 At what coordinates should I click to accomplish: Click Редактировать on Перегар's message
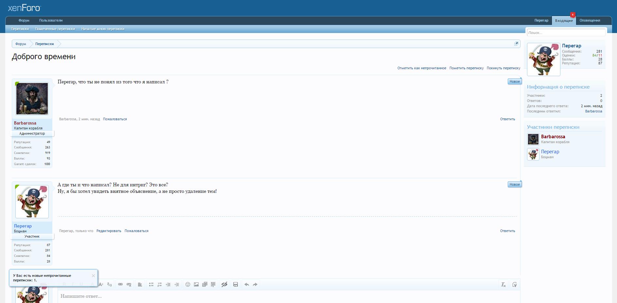click(109, 231)
